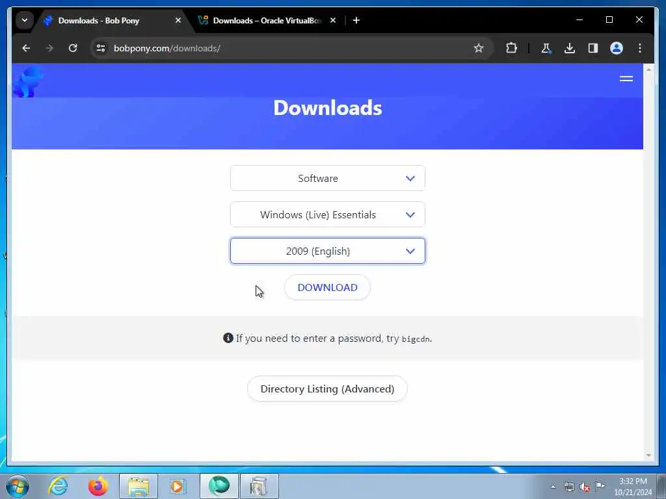Open the tab search dropdown arrow
The width and height of the screenshot is (666, 499).
pyautogui.click(x=25, y=20)
